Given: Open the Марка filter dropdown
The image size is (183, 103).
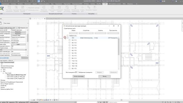Looking at the screenshot, I should coord(73,33).
